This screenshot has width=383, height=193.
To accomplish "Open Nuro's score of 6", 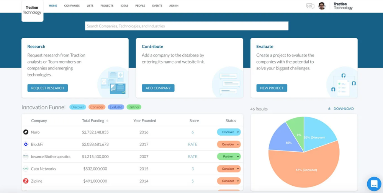I will tap(193, 132).
